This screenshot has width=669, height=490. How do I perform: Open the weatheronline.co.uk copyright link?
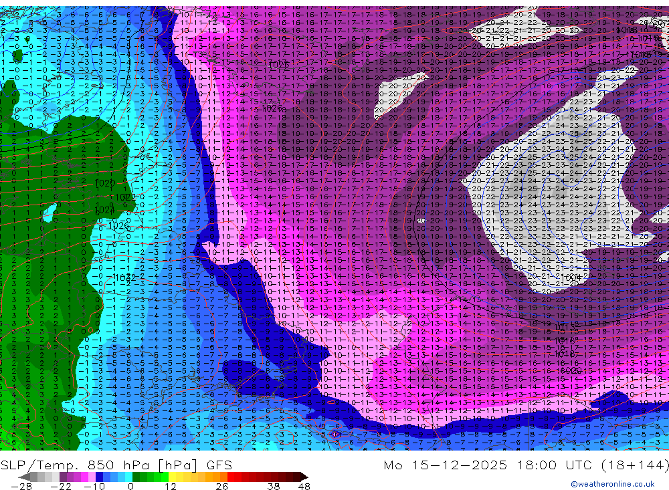612,484
